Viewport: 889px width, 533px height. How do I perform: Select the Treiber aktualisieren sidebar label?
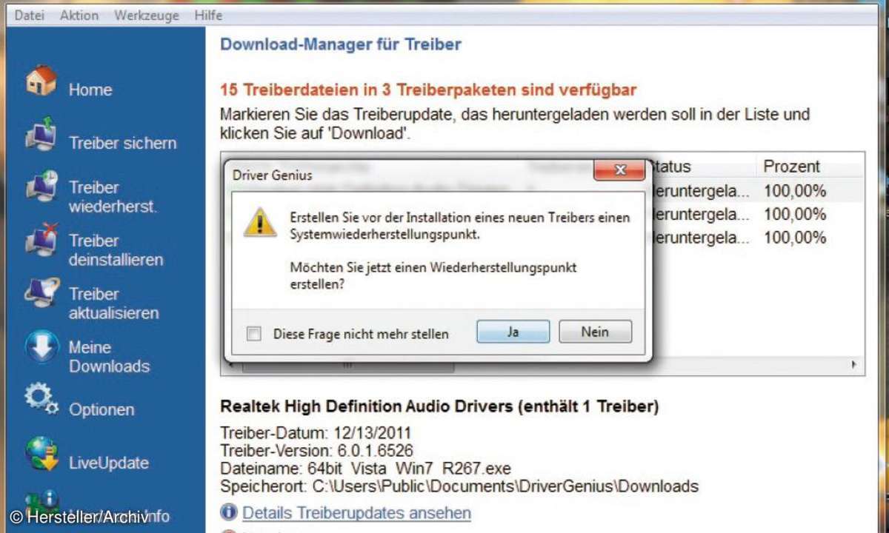[x=114, y=304]
